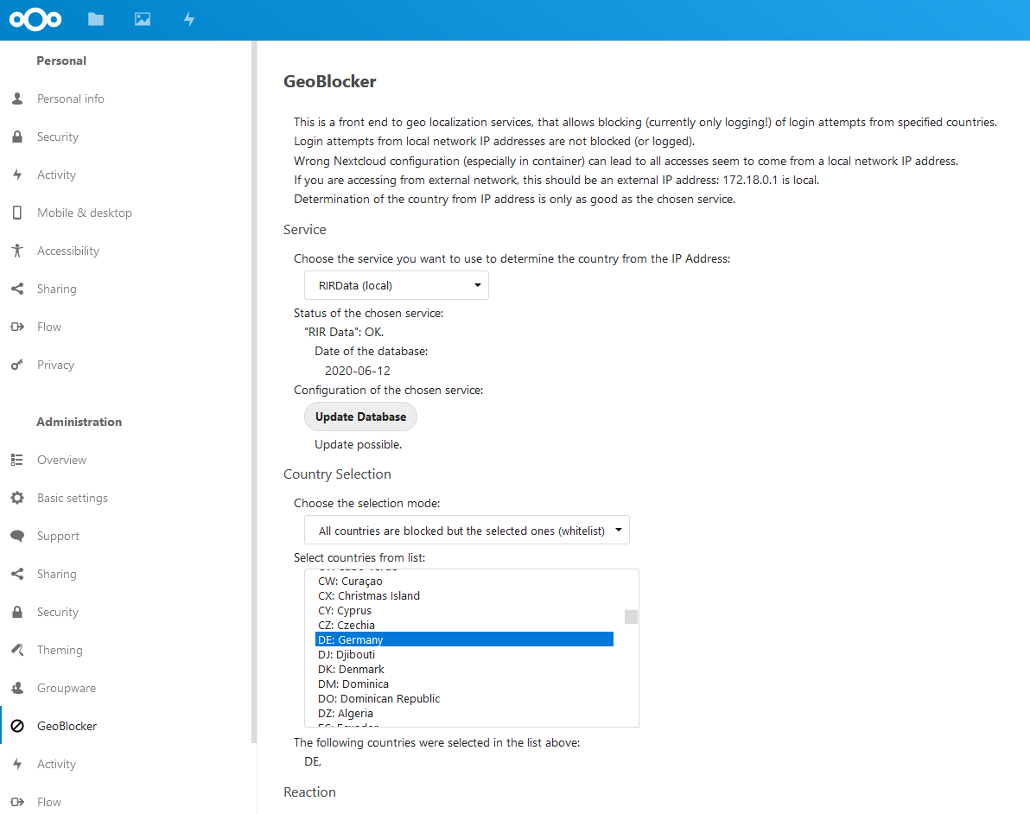Click the Theming brush icon
Image resolution: width=1030 pixels, height=814 pixels.
[18, 651]
